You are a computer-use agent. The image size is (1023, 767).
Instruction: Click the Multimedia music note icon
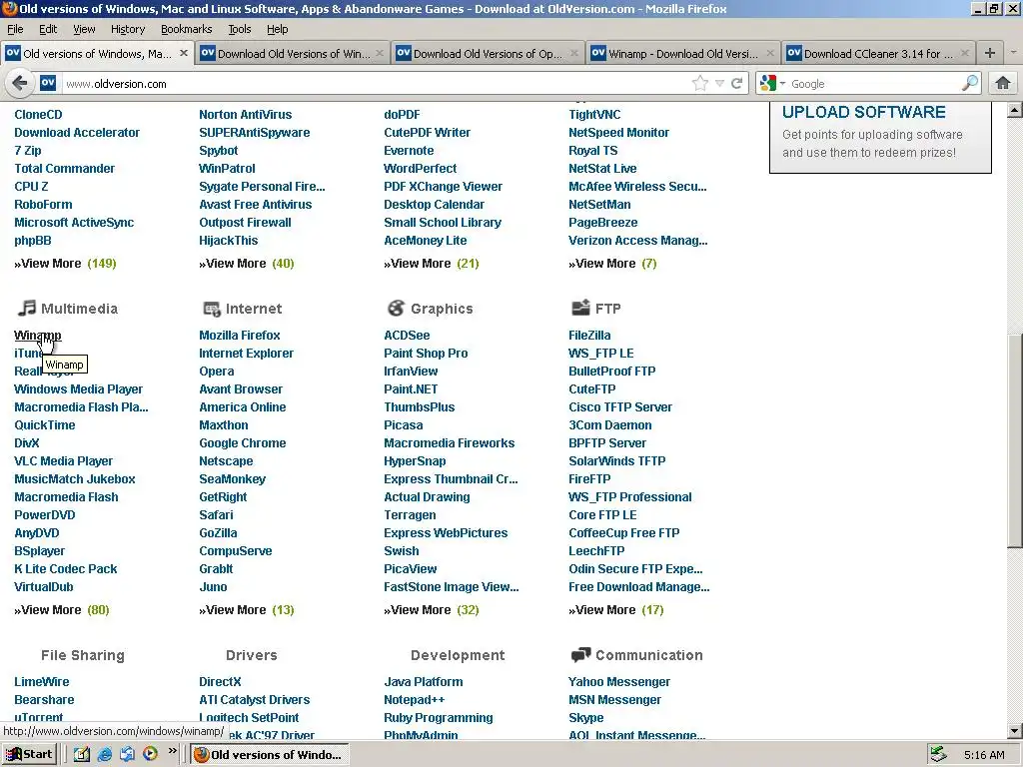(27, 308)
